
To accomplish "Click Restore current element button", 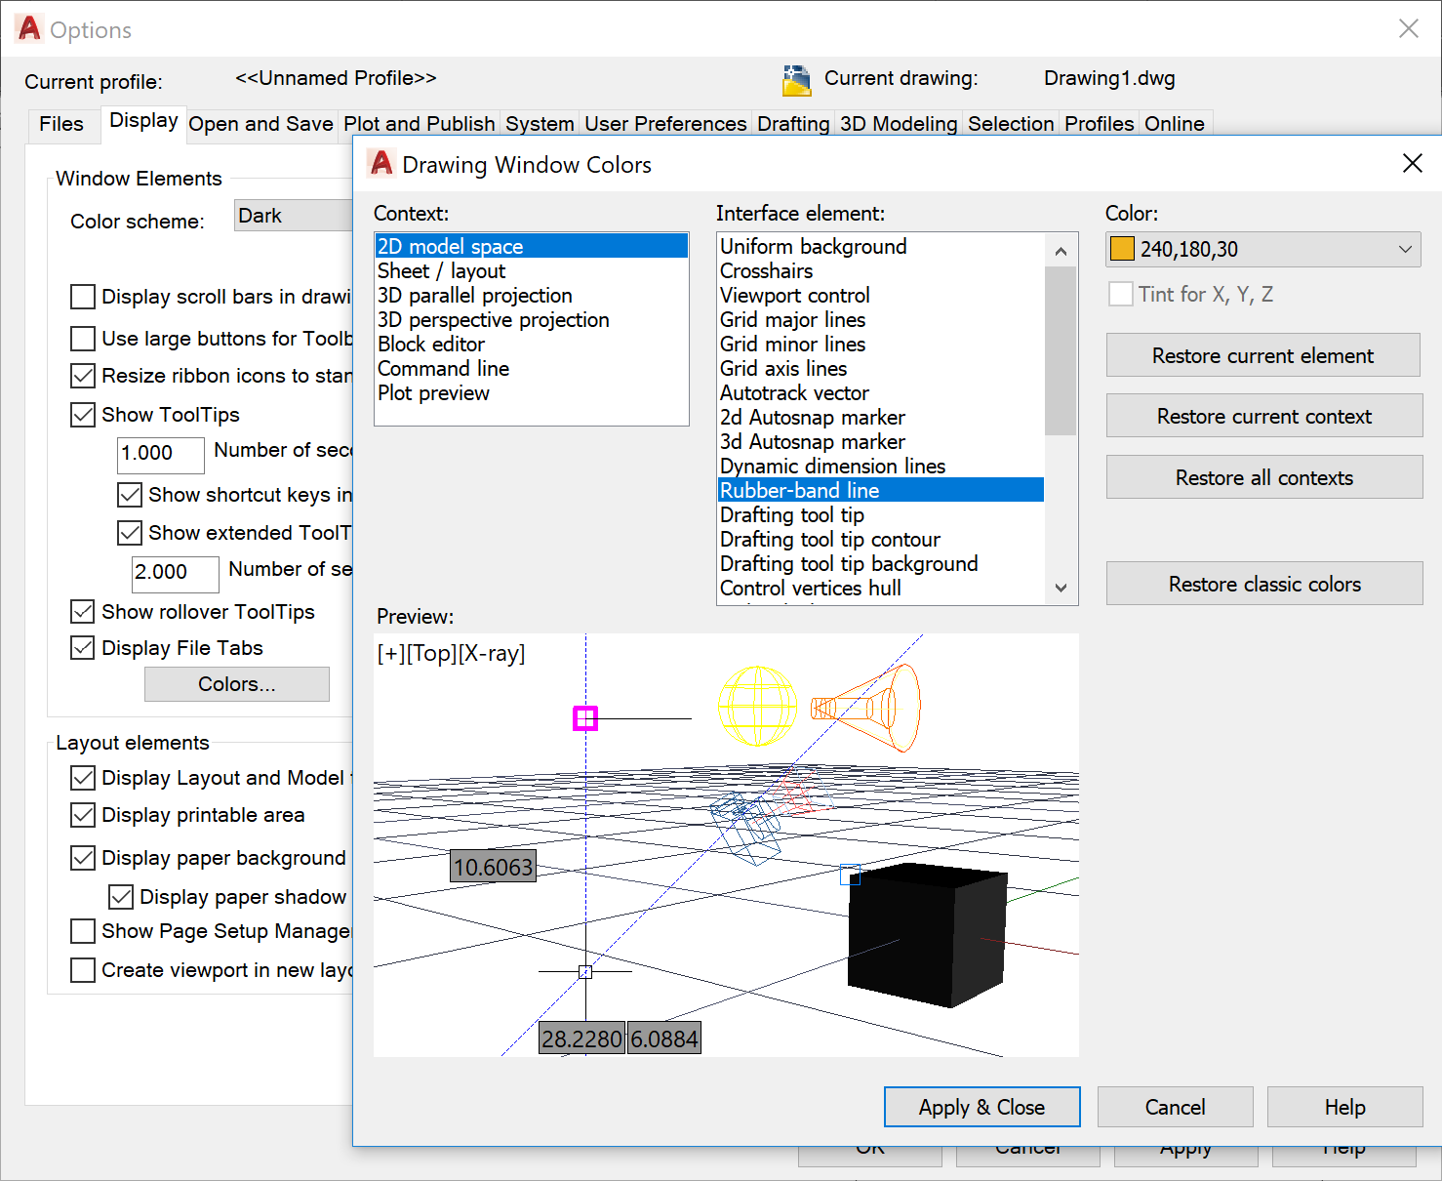I will pos(1263,355).
